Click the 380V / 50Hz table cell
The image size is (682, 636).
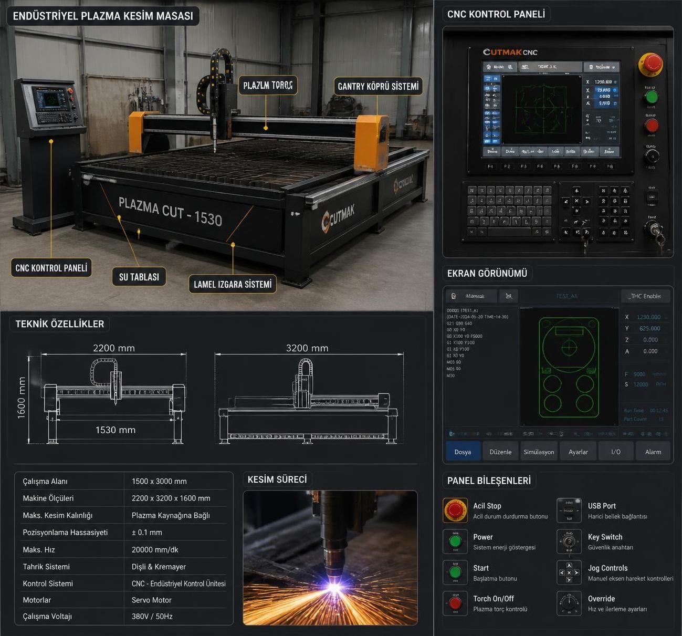point(152,616)
